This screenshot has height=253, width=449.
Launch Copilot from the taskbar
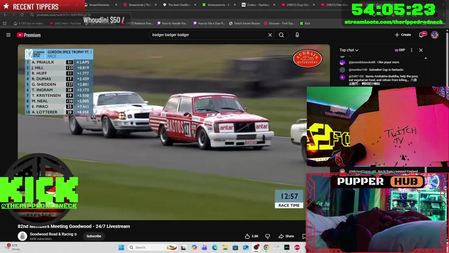[x=194, y=247]
